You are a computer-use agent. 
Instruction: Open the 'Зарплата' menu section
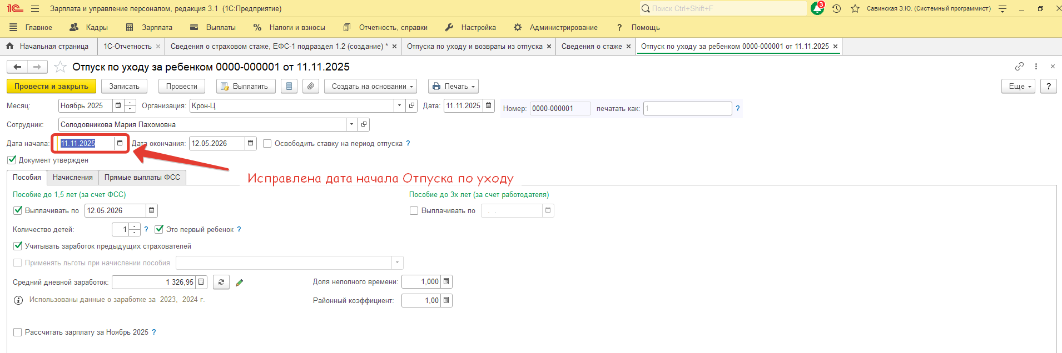point(150,27)
